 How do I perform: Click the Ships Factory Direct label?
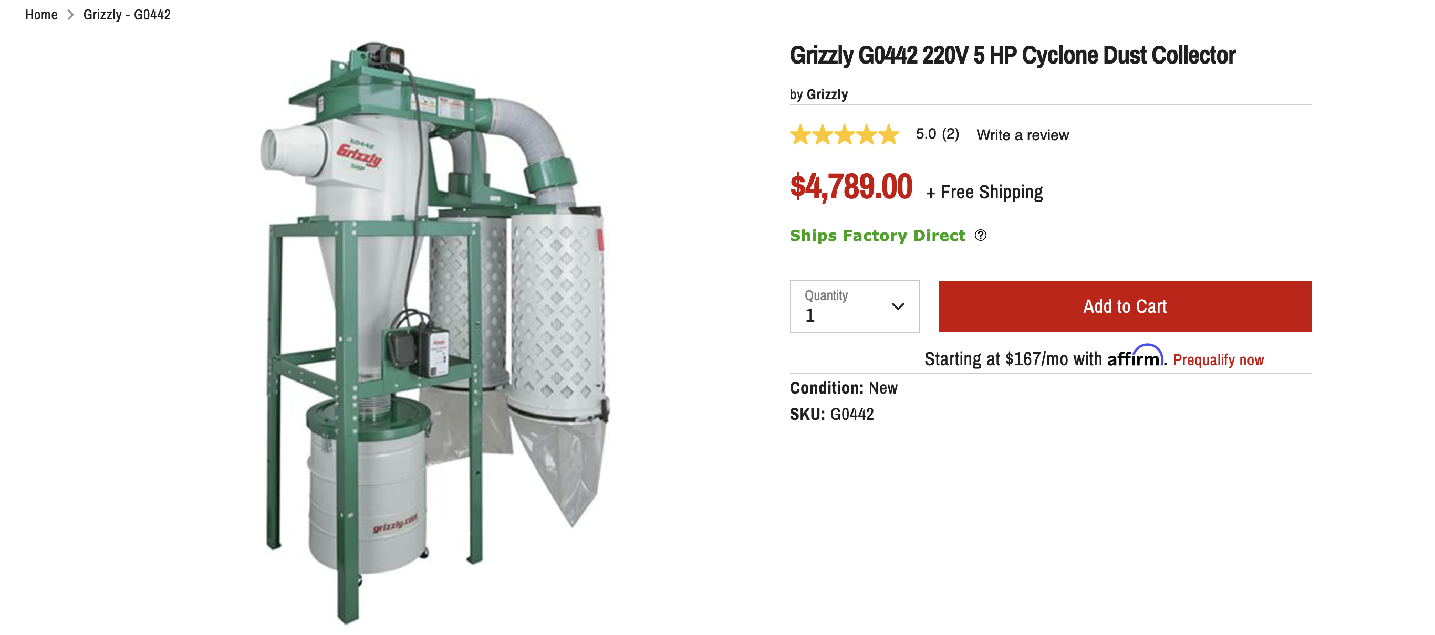(877, 236)
